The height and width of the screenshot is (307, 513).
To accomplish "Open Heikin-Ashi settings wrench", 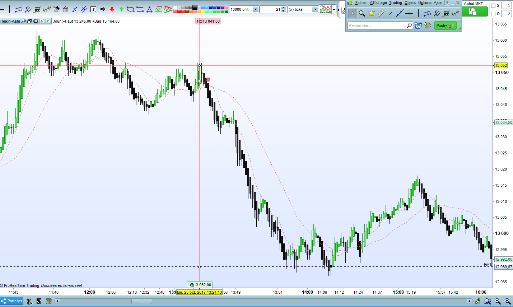I will (x=24, y=21).
